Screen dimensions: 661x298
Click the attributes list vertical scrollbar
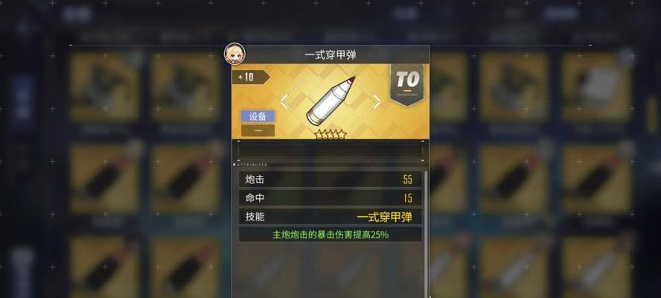tap(427, 234)
